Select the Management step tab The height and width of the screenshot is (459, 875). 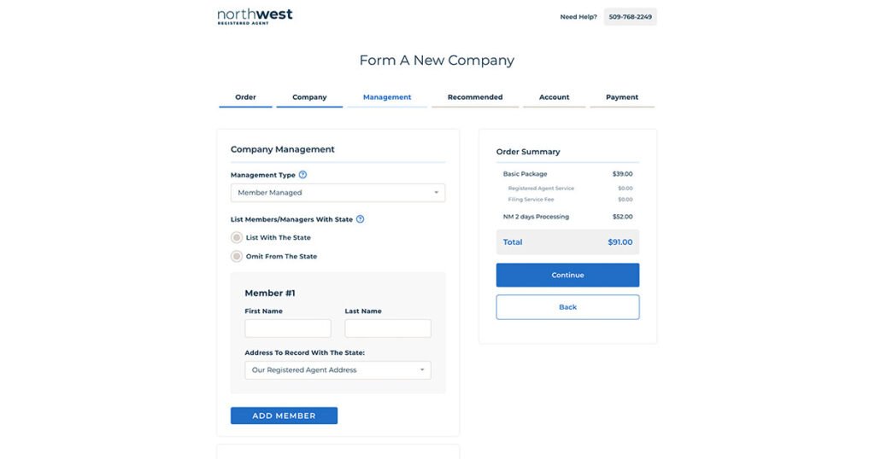click(x=387, y=97)
